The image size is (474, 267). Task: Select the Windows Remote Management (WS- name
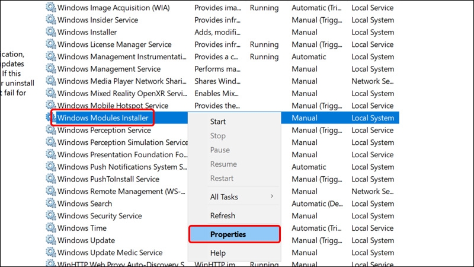[121, 192]
